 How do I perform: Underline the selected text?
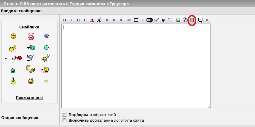click(x=78, y=20)
